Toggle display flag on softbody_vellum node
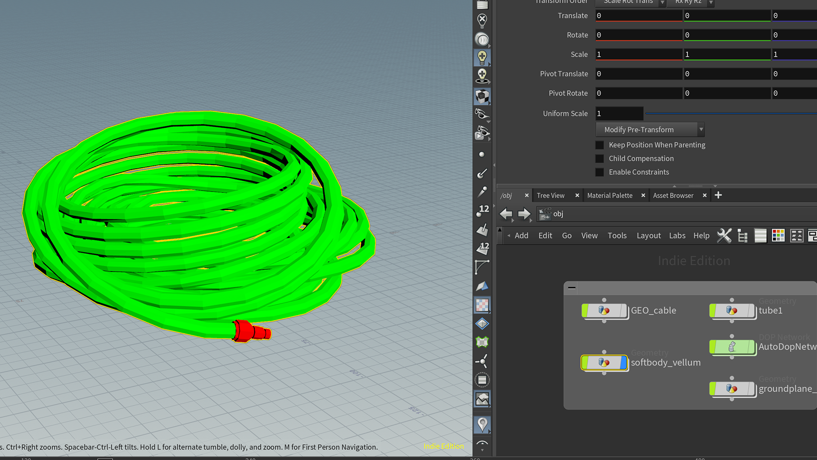This screenshot has height=460, width=817. (x=623, y=362)
